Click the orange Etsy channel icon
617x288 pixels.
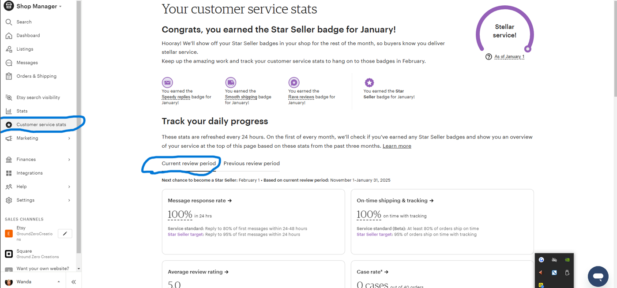tap(9, 234)
